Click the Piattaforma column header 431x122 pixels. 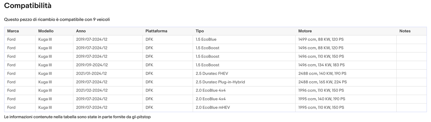click(156, 31)
